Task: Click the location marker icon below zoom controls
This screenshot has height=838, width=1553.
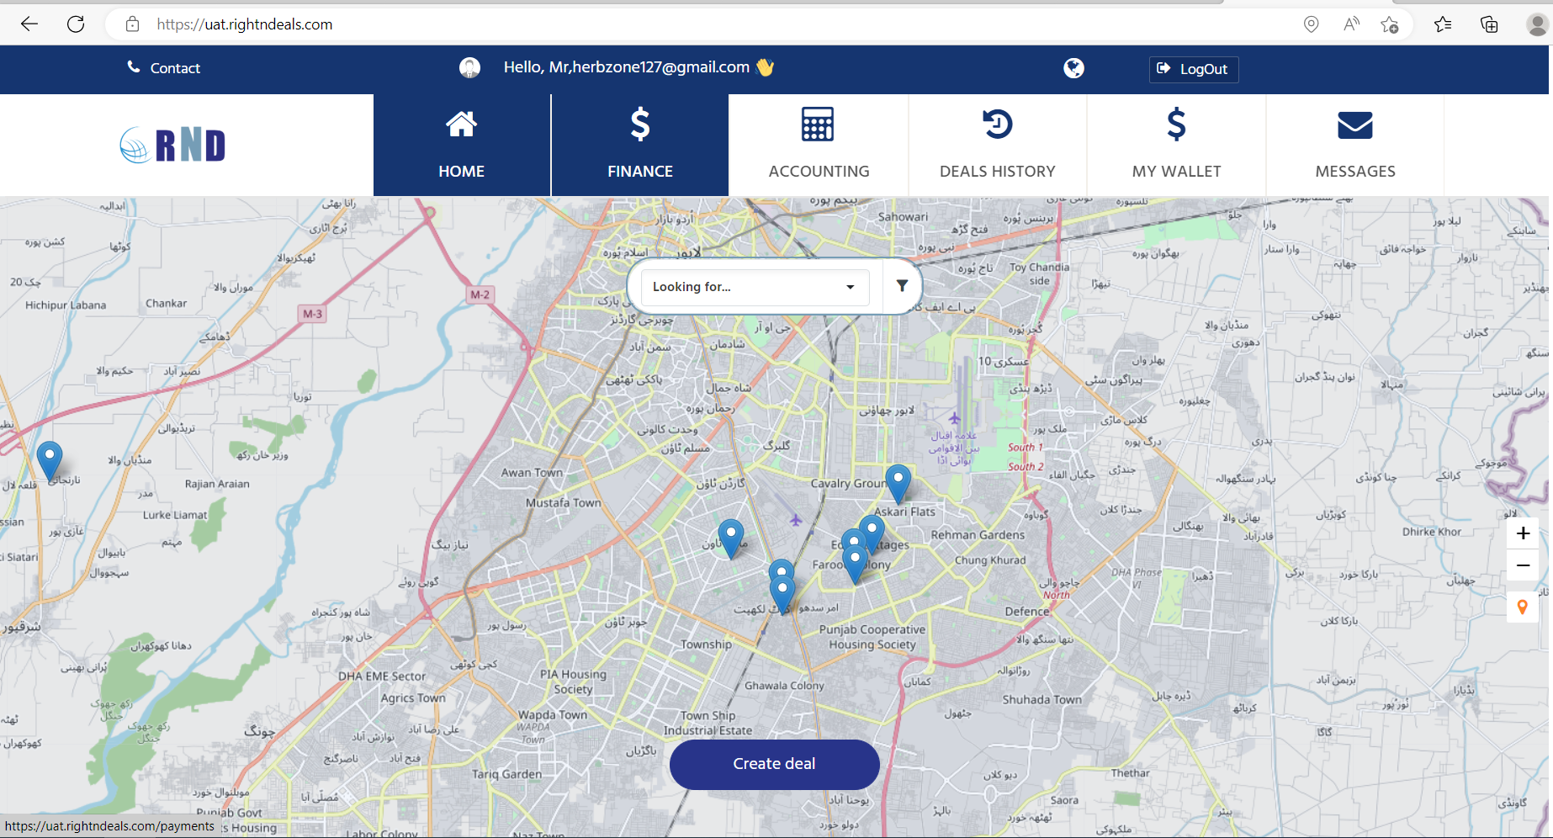Action: point(1523,607)
